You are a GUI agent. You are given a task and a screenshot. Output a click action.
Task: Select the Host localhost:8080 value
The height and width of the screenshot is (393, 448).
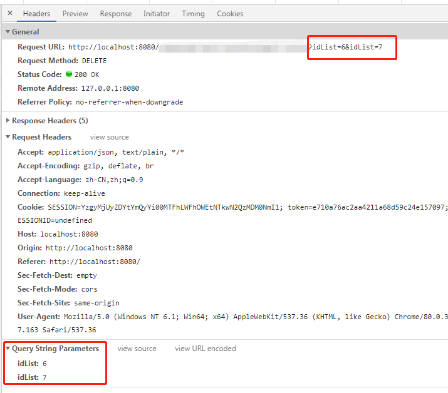pyautogui.click(x=69, y=234)
